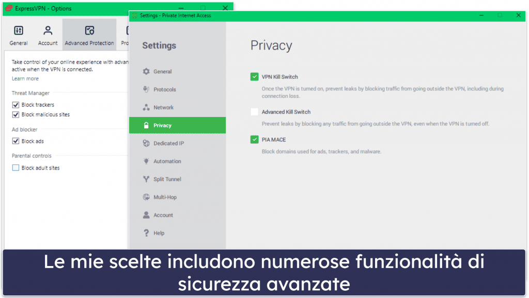The width and height of the screenshot is (529, 298).
Task: Go to Network settings page
Action: 164,107
